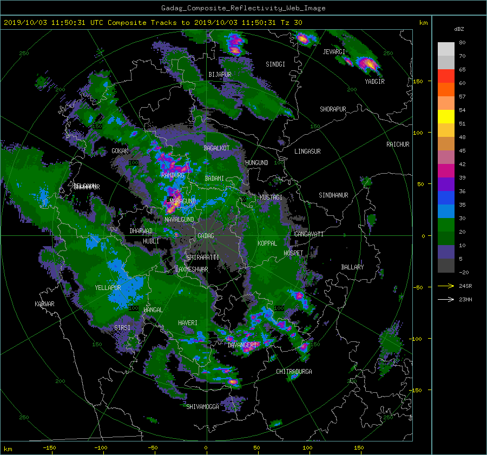
Task: Click the 80 value atop the dBZ scale
Action: coord(462,43)
